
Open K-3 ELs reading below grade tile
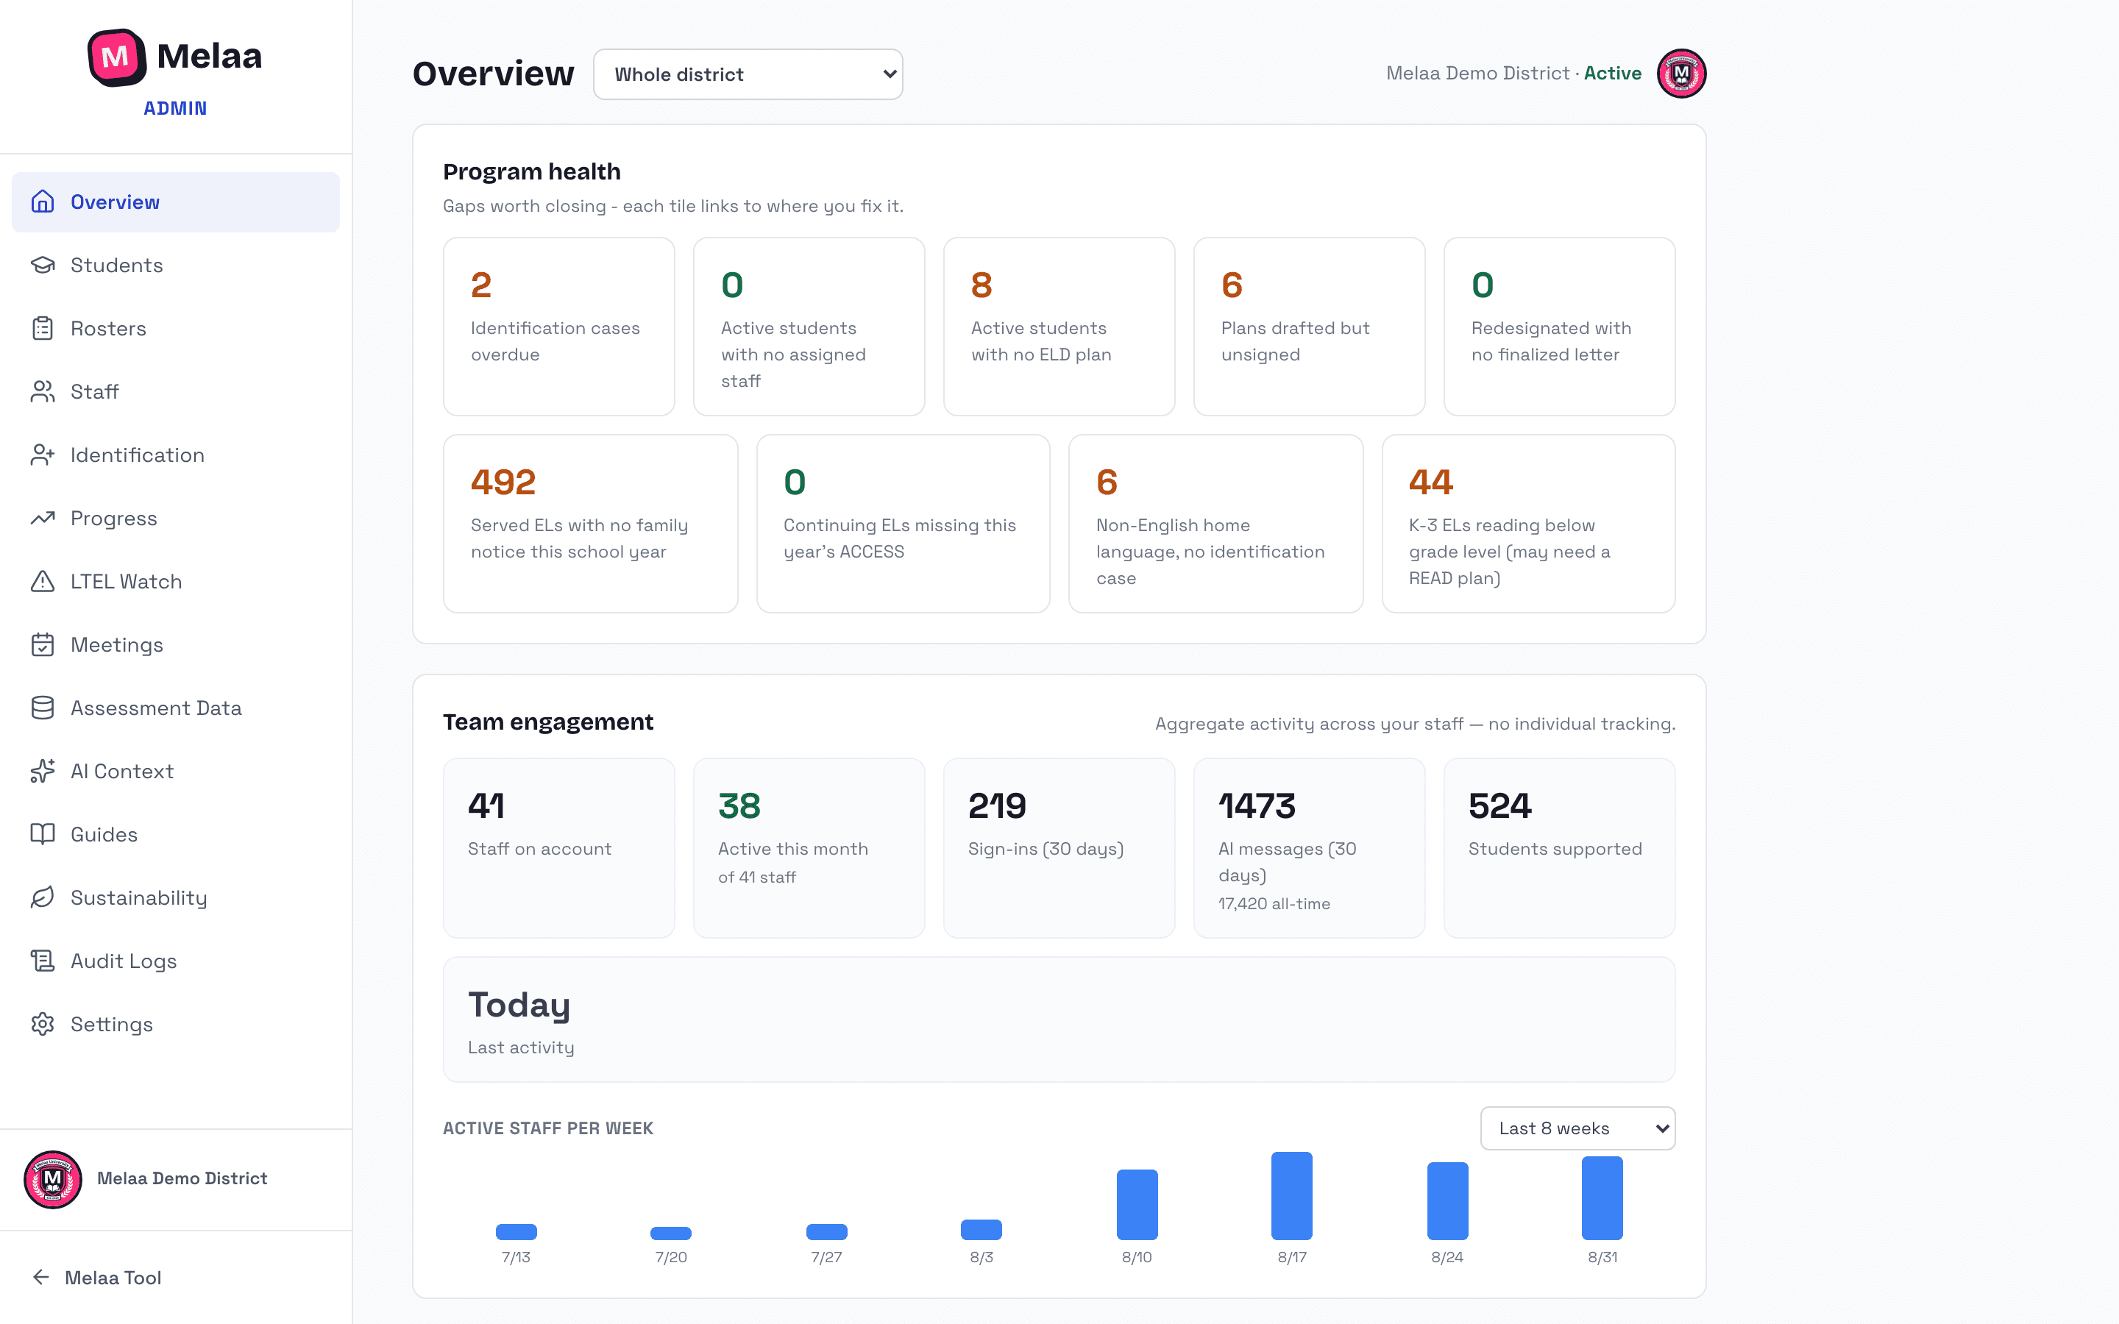pos(1528,524)
